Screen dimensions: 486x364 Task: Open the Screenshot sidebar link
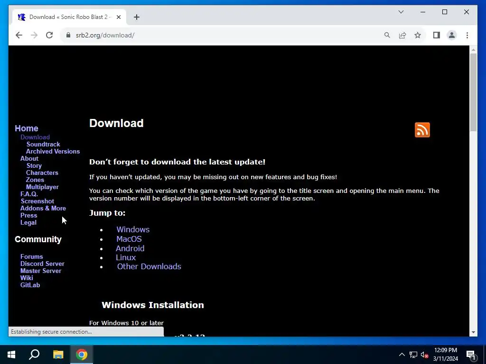(37, 201)
